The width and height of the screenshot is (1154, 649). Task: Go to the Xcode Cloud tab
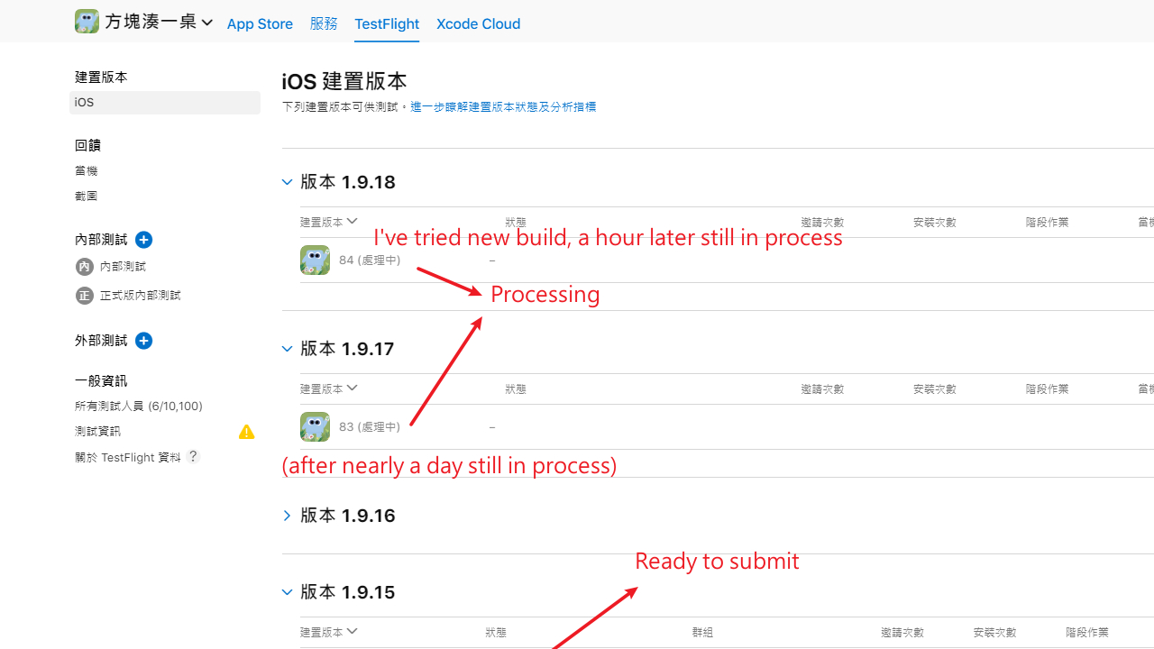(478, 23)
